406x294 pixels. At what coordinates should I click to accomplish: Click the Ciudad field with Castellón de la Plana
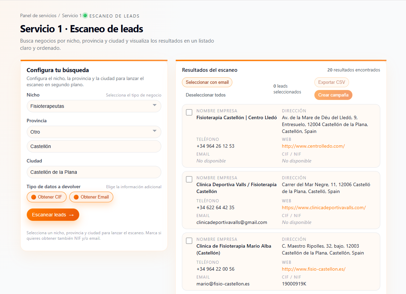click(94, 172)
